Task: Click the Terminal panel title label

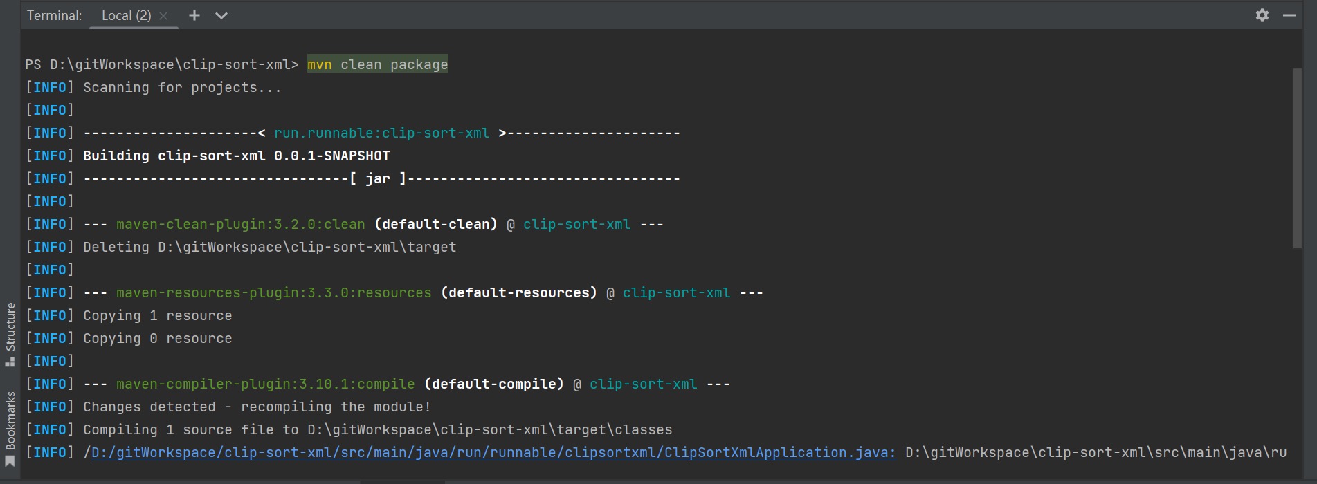Action: [x=54, y=15]
